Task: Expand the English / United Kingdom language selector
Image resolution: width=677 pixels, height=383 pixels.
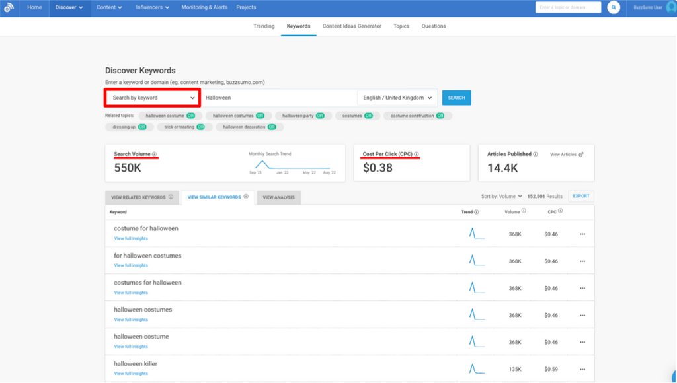Action: 397,98
